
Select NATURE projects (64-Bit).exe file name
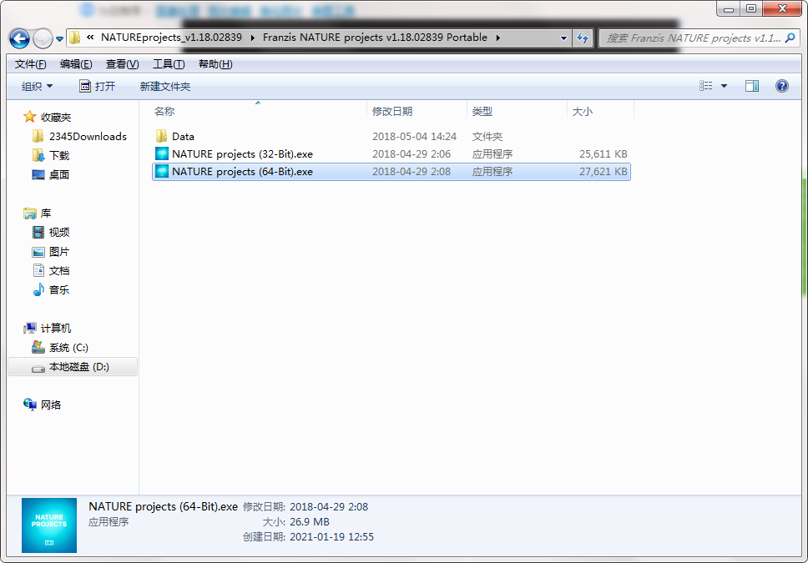tap(242, 172)
